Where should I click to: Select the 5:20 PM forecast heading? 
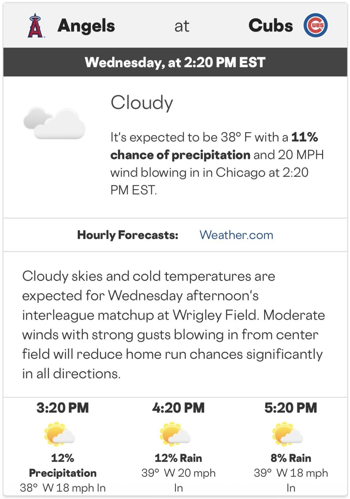pos(291,408)
